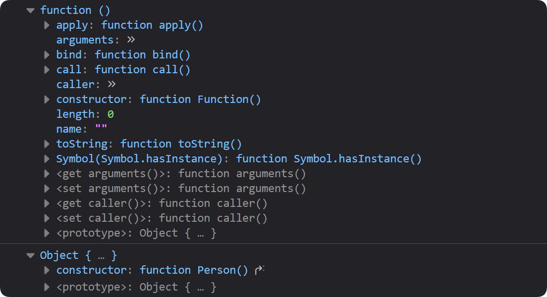Expand the lower Object's <prototype>
The width and height of the screenshot is (547, 297).
[x=47, y=287]
